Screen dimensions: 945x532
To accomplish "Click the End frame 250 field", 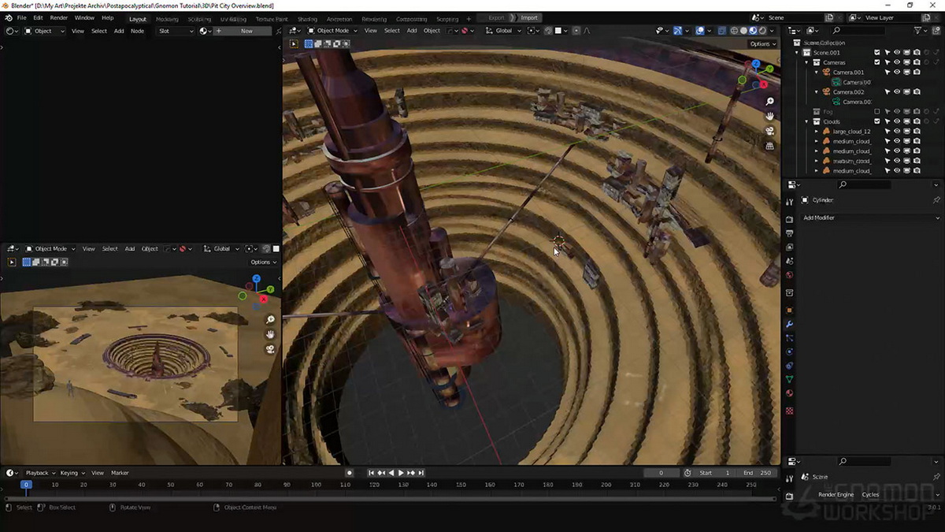I will (758, 473).
